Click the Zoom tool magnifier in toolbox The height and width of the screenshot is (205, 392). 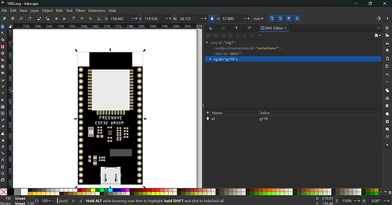2,173
